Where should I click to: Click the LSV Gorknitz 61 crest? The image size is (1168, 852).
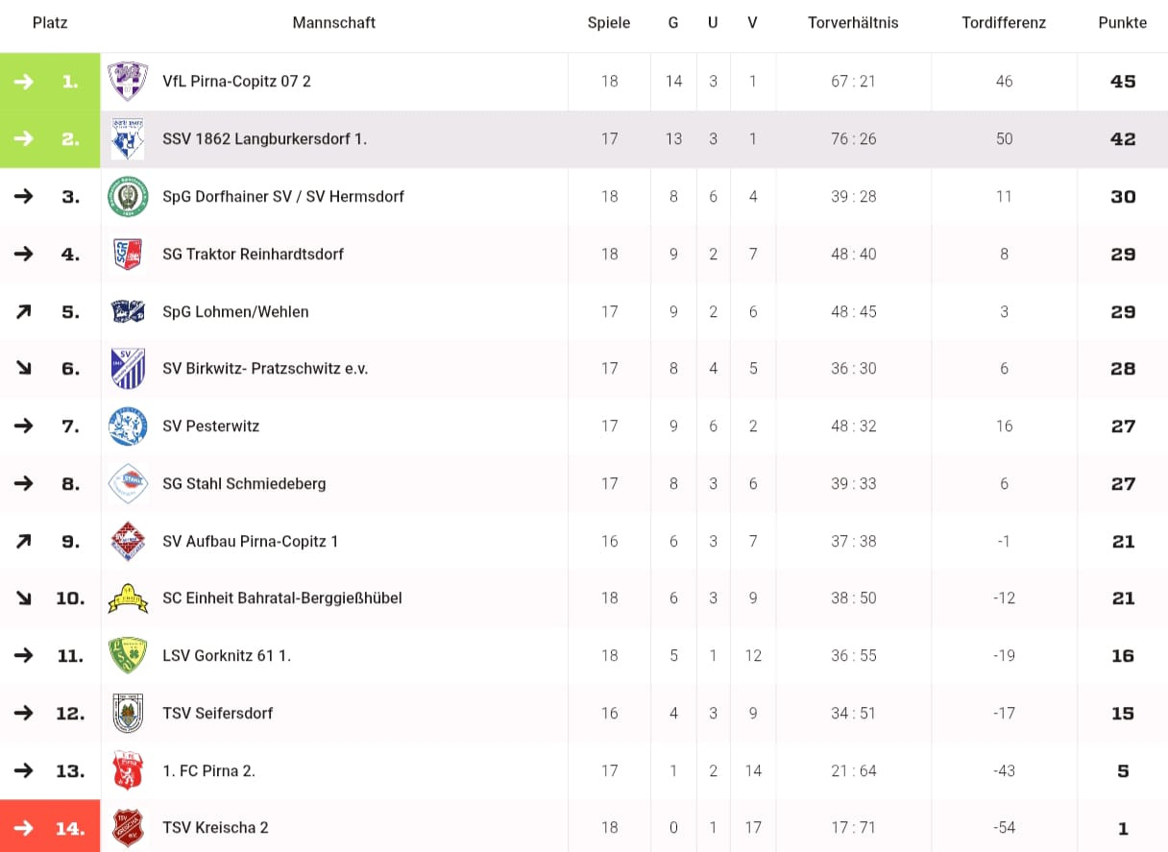pos(127,656)
